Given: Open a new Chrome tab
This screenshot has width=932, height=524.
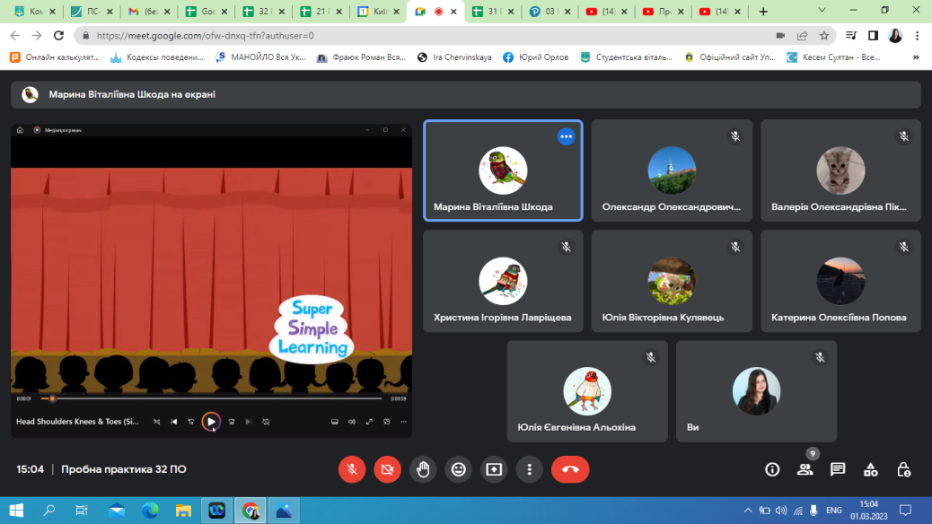Looking at the screenshot, I should tap(763, 12).
